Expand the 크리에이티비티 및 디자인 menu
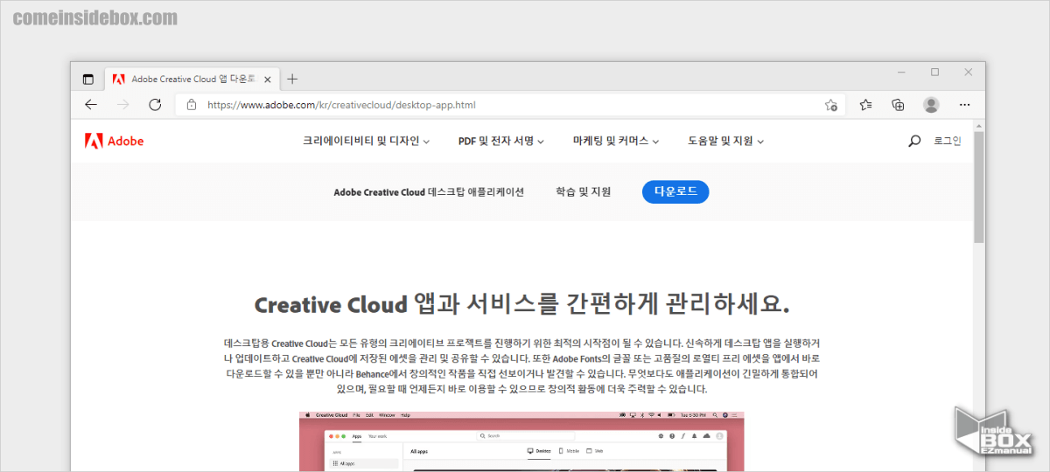 pyautogui.click(x=367, y=141)
